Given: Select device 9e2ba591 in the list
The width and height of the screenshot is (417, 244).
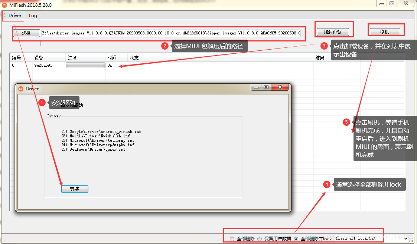Looking at the screenshot, I should click(43, 65).
